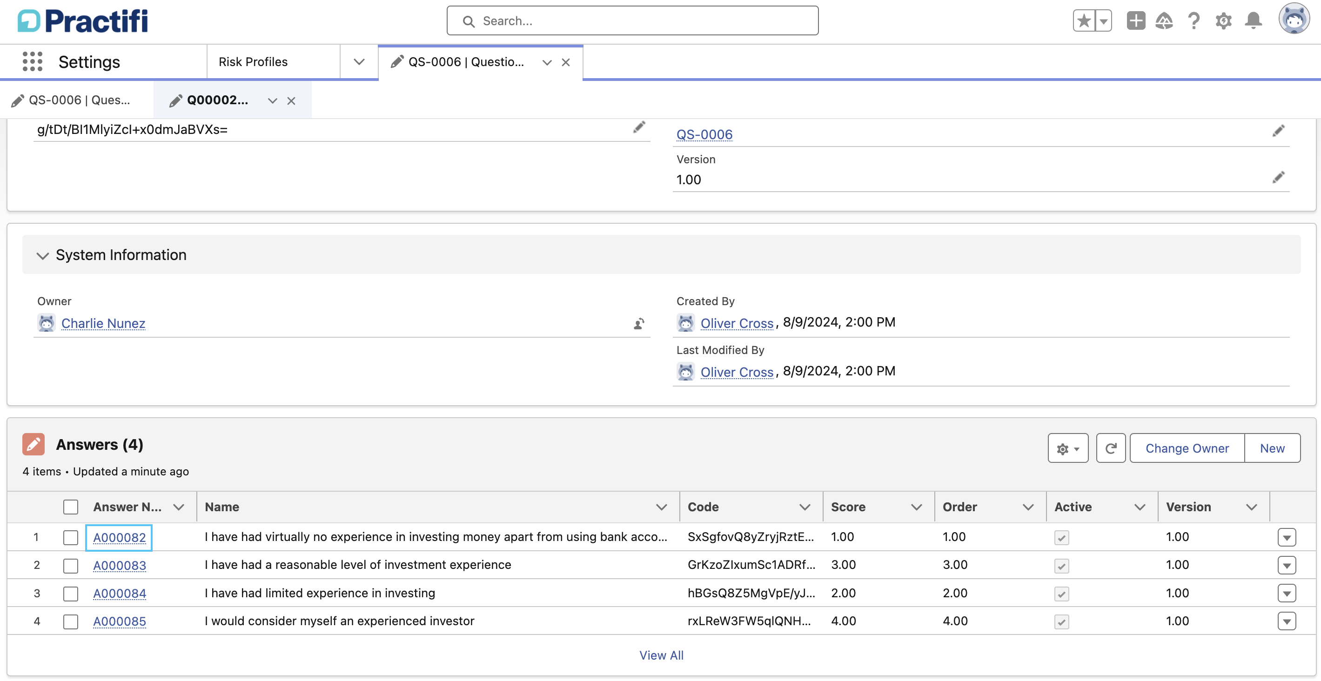Show row actions for A000084
The image size is (1321, 681).
[1287, 593]
